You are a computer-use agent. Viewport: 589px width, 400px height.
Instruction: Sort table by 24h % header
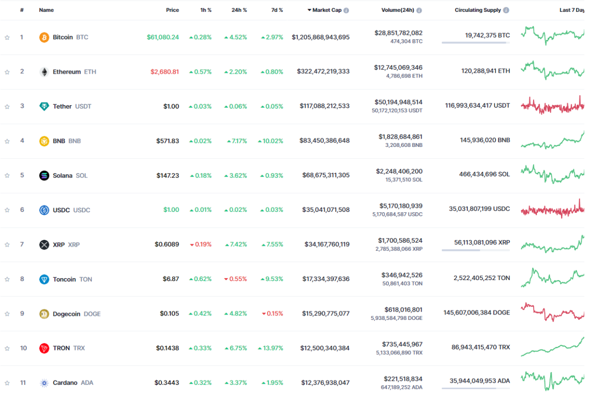tap(239, 10)
